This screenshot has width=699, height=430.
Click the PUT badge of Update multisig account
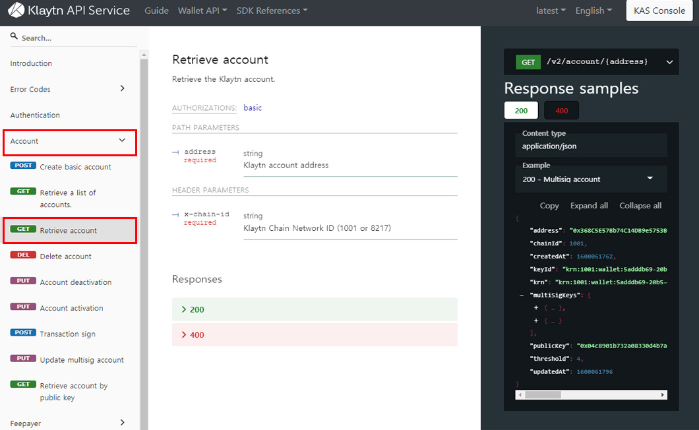pyautogui.click(x=23, y=358)
